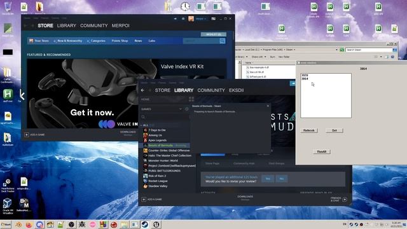Select value 3864 in the utility list box
407x229 pixels.
(305, 78)
